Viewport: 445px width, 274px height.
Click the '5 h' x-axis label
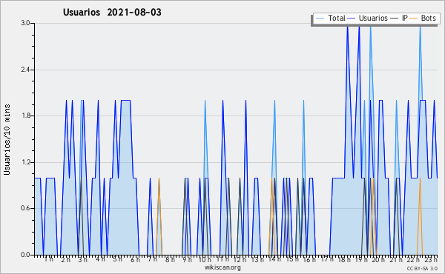[x=117, y=259]
